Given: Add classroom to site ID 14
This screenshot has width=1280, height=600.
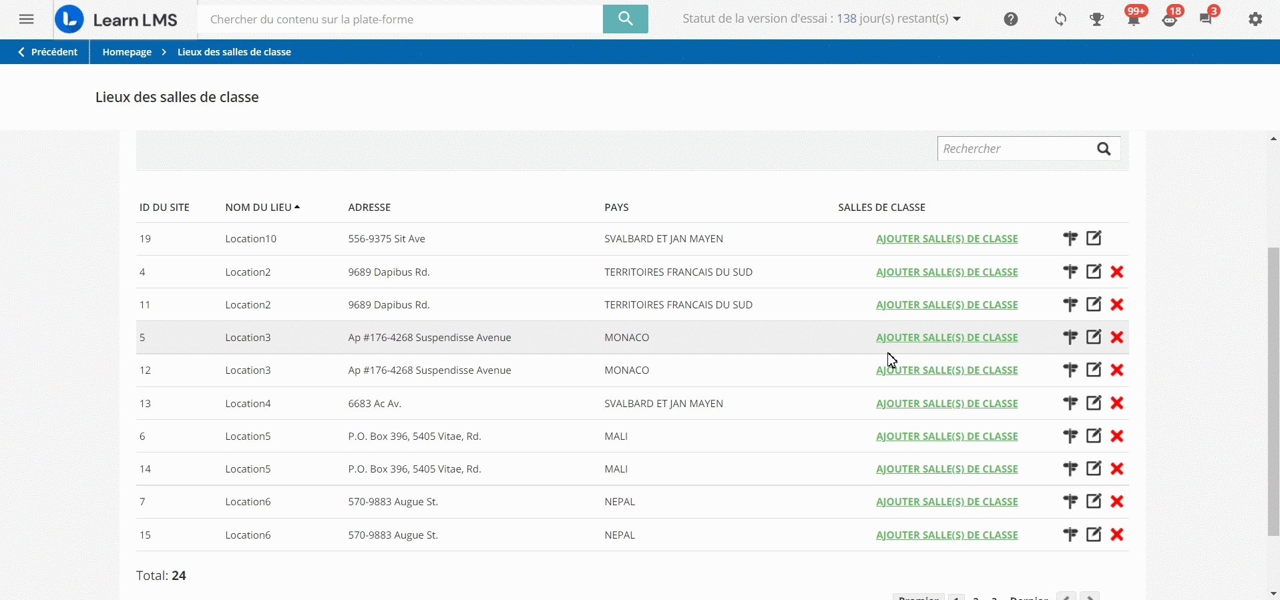Looking at the screenshot, I should [x=947, y=469].
